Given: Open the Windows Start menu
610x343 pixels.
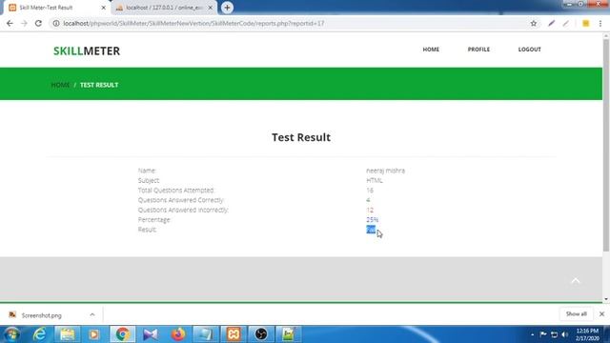Looking at the screenshot, I should pyautogui.click(x=11, y=334).
